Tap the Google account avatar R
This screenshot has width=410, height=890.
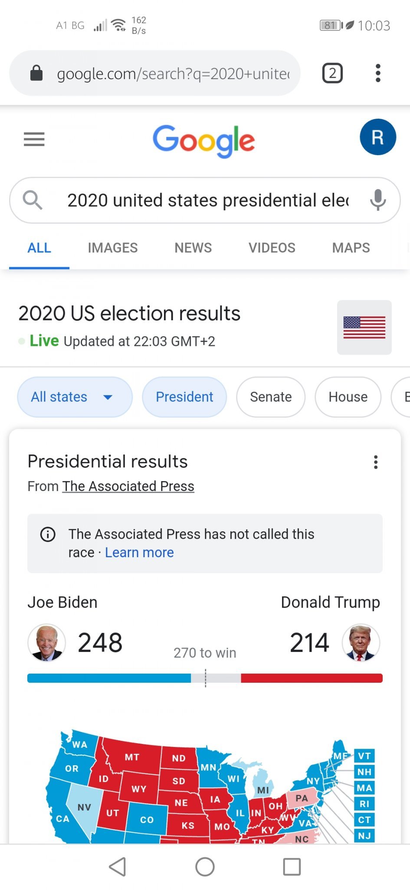(377, 137)
